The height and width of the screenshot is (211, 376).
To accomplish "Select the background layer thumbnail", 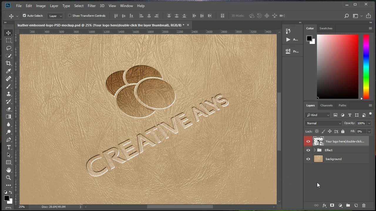I will (x=318, y=159).
